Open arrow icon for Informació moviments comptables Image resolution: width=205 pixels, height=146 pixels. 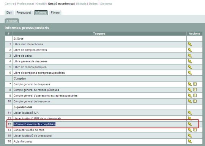click(x=190, y=124)
